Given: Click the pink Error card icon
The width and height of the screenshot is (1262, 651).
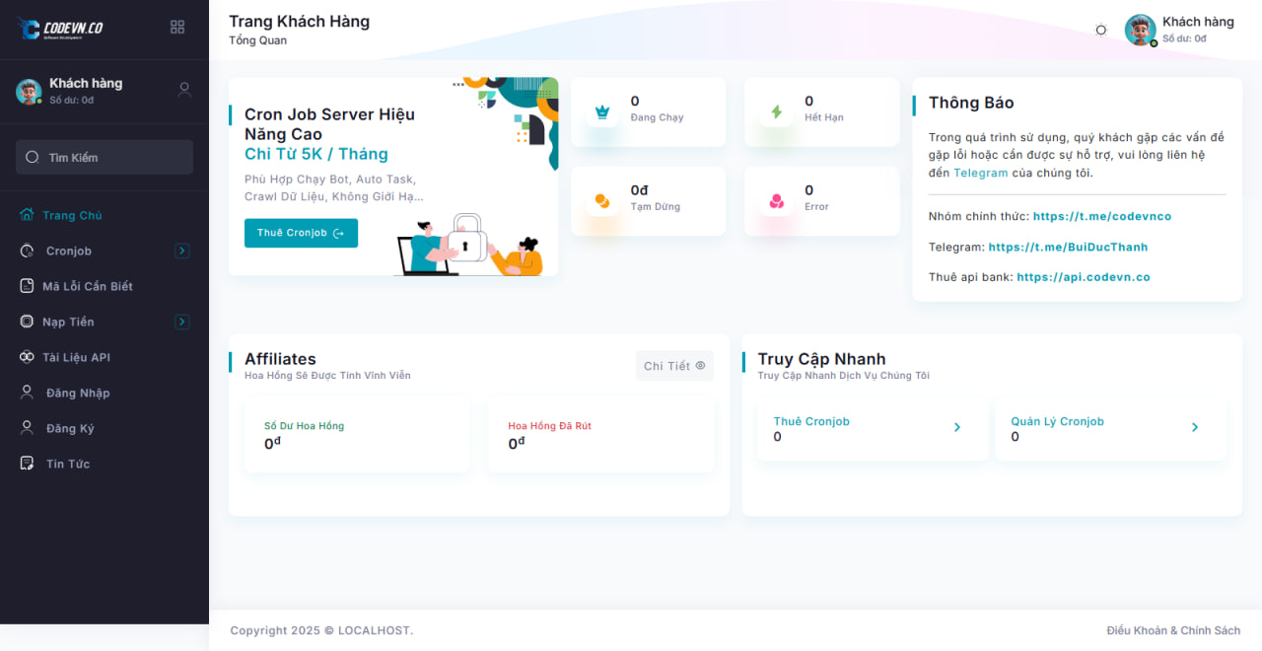Looking at the screenshot, I should (776, 201).
